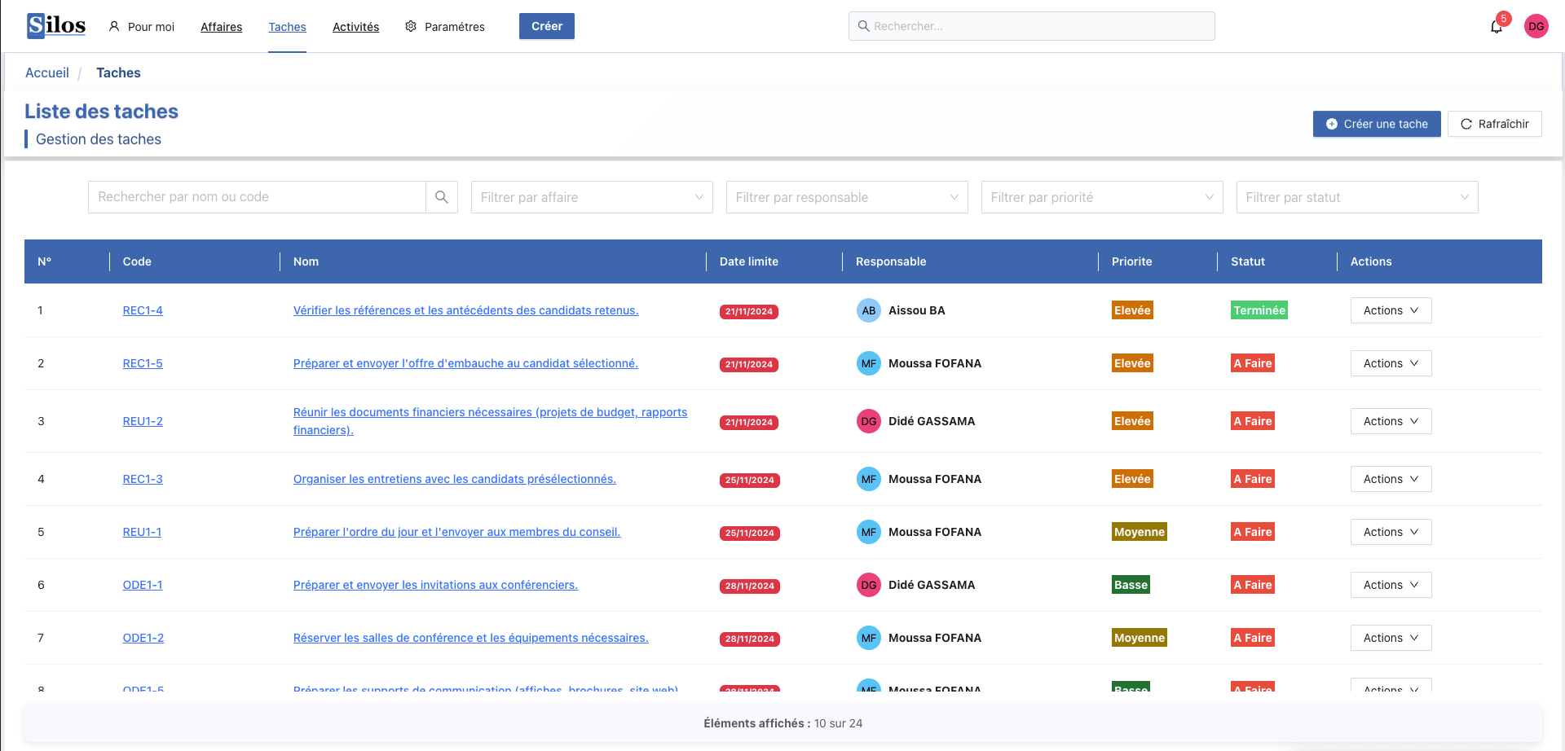This screenshot has height=751, width=1565.
Task: Expand the Filtrer par affaire dropdown
Action: pyautogui.click(x=592, y=197)
